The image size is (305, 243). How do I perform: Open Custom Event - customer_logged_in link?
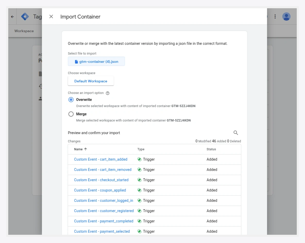104,201
